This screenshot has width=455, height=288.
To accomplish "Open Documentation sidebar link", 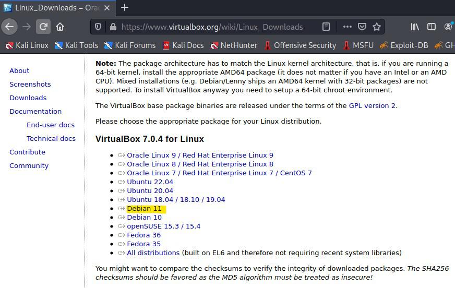I will pyautogui.click(x=35, y=112).
